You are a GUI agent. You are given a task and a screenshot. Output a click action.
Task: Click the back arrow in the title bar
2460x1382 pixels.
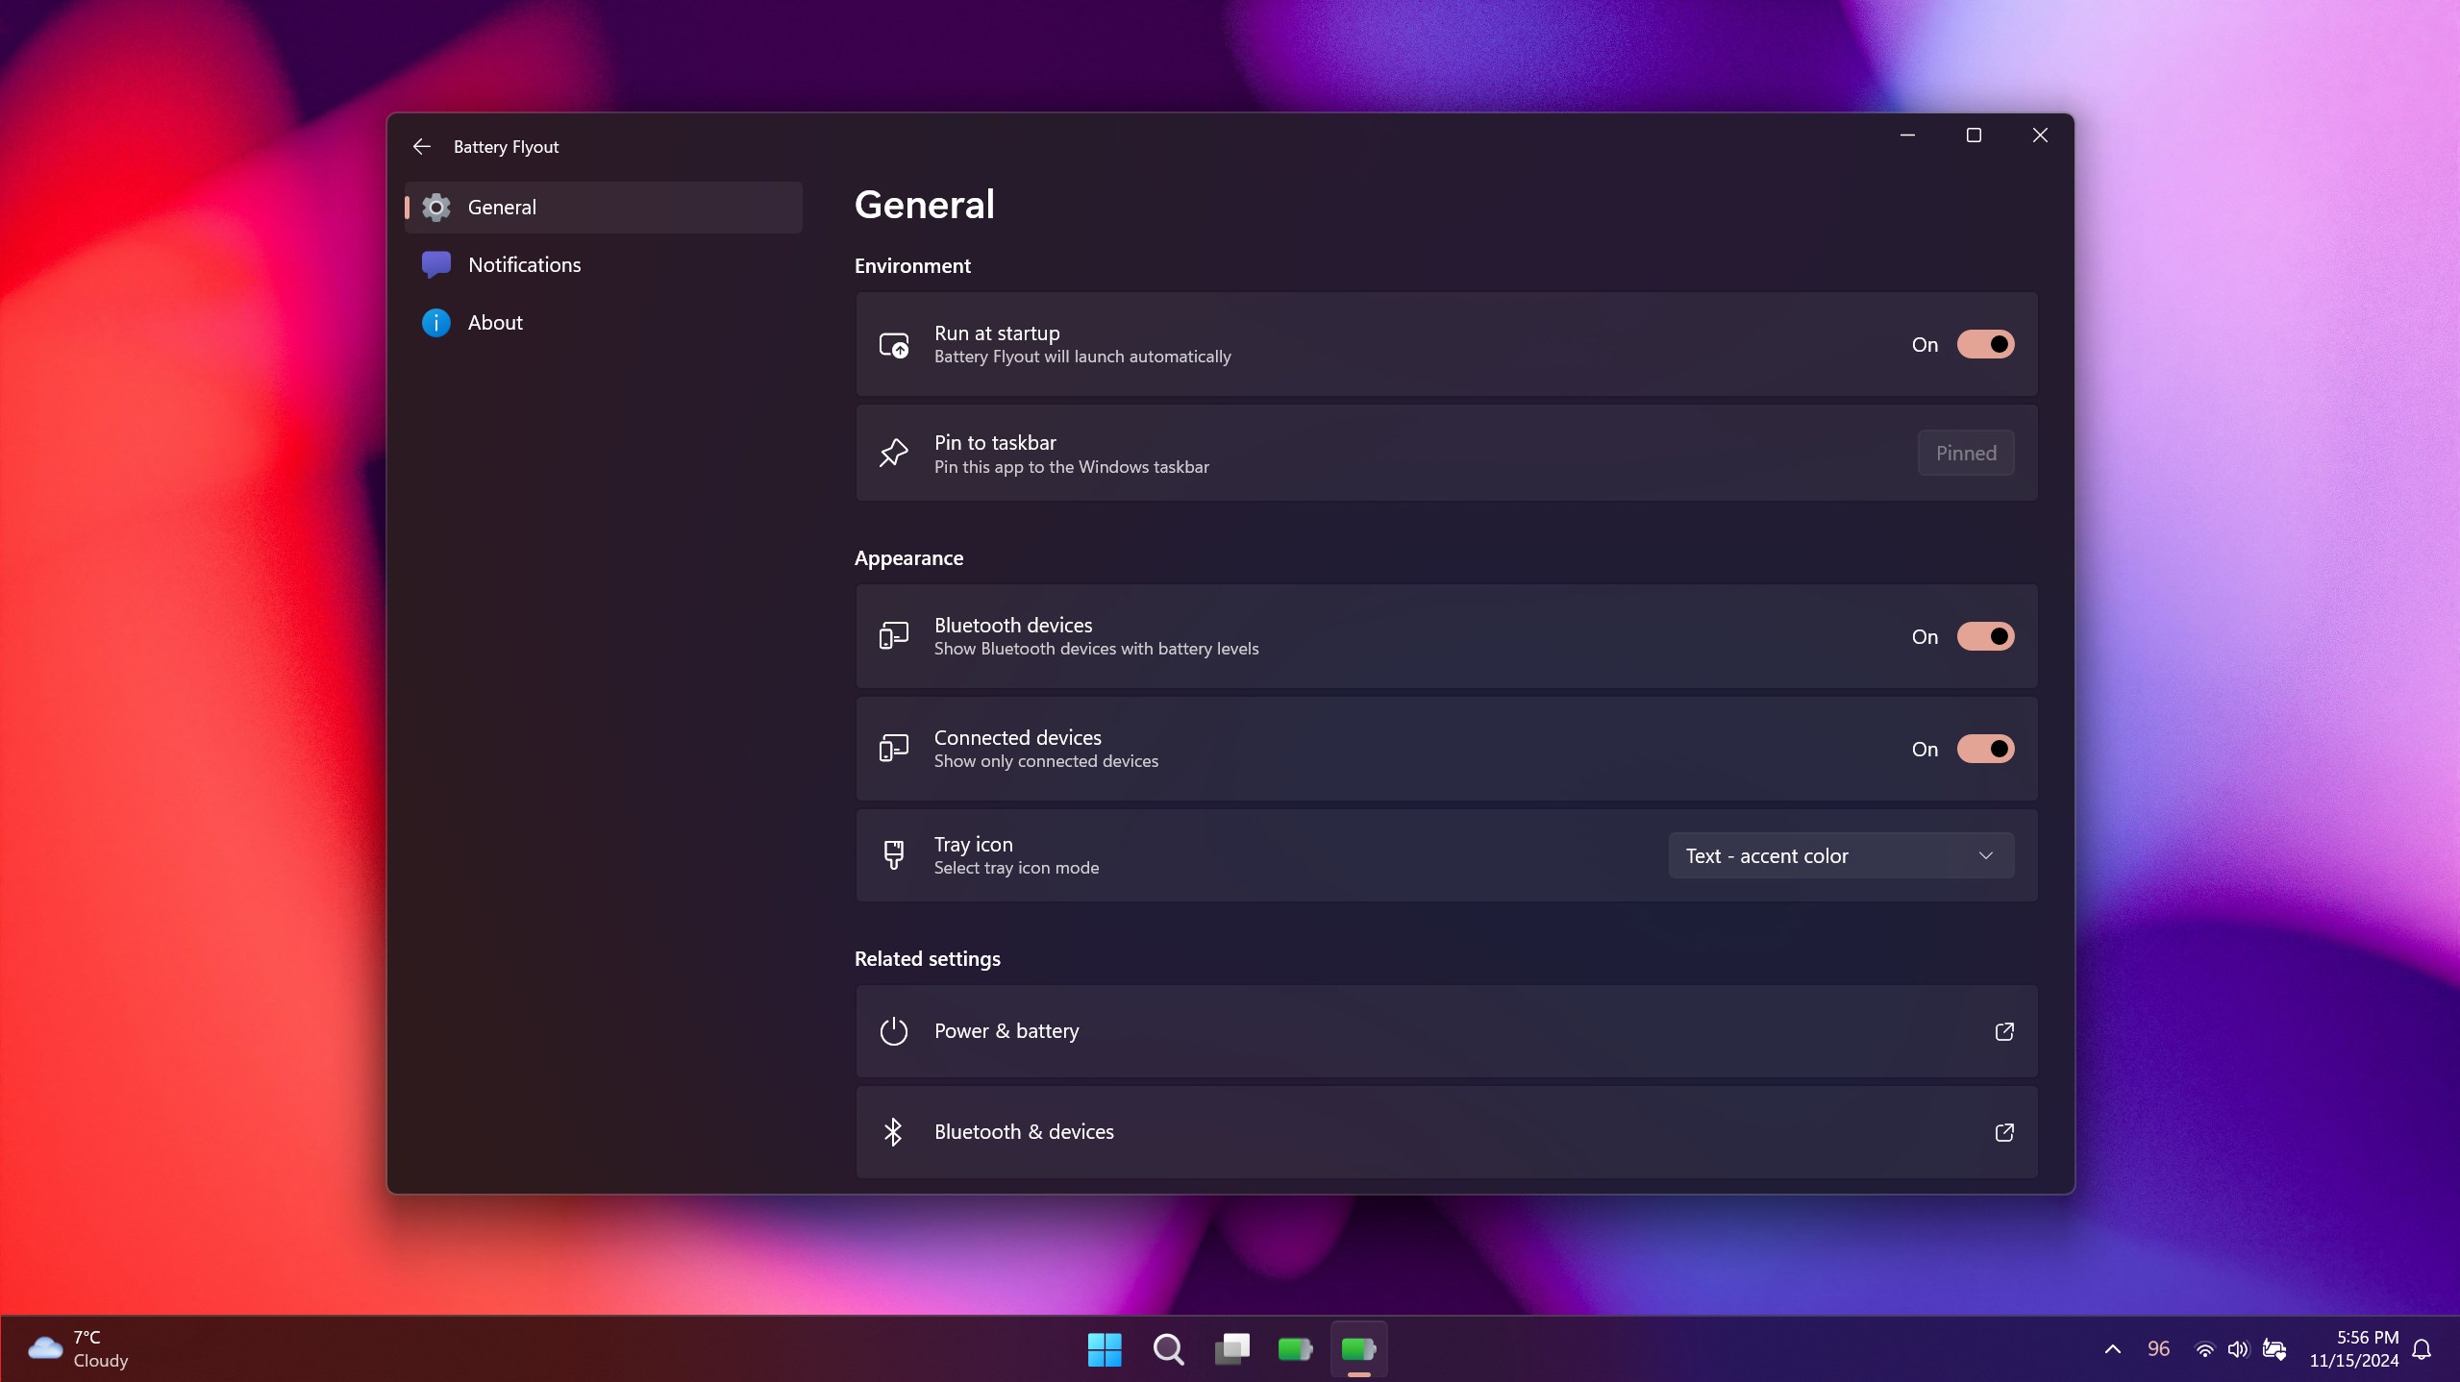click(421, 146)
